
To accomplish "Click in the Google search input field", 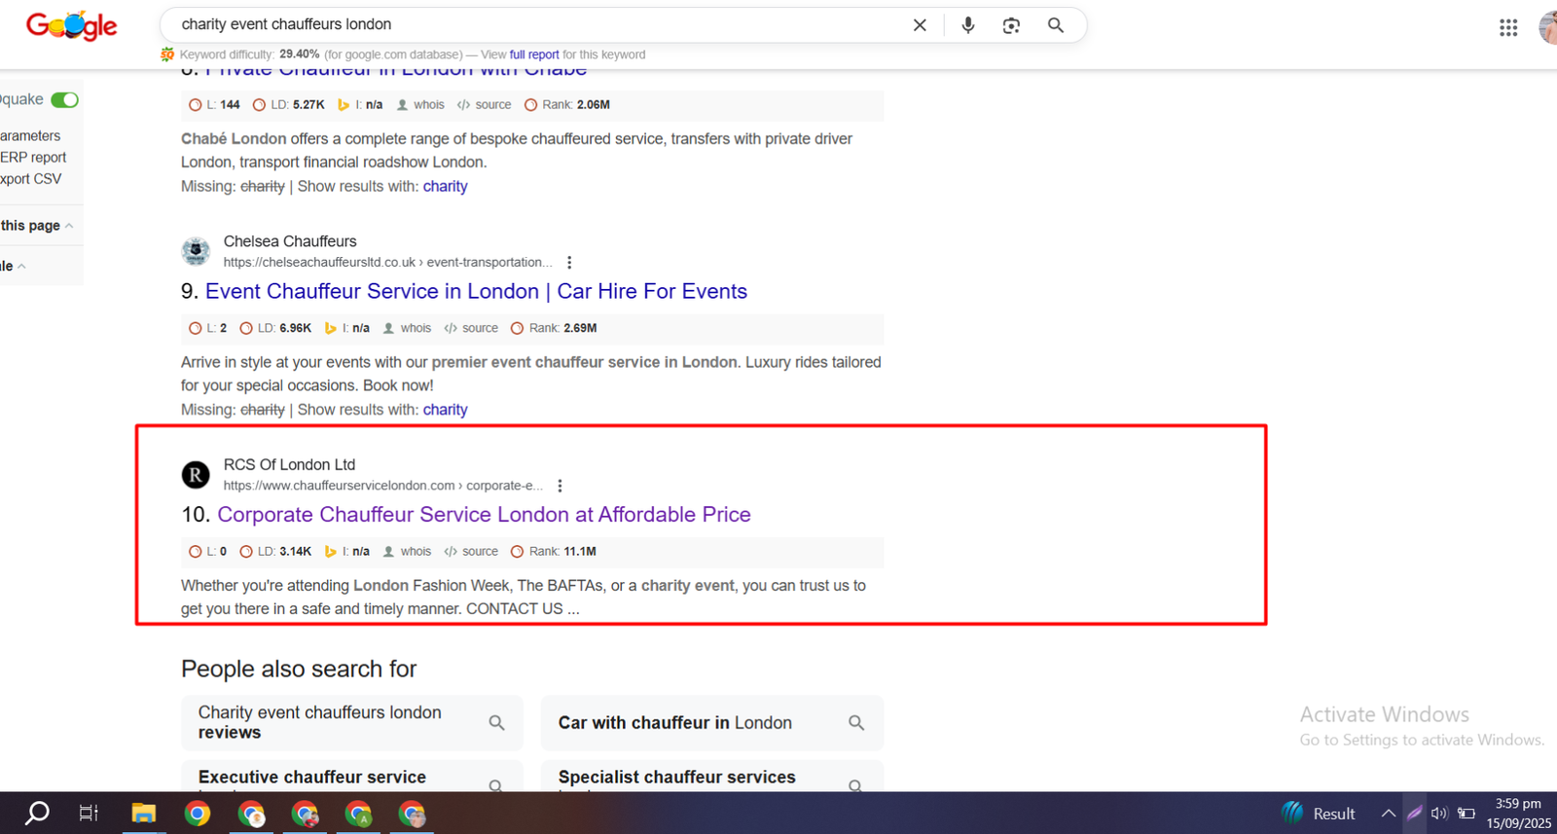I will tap(535, 25).
